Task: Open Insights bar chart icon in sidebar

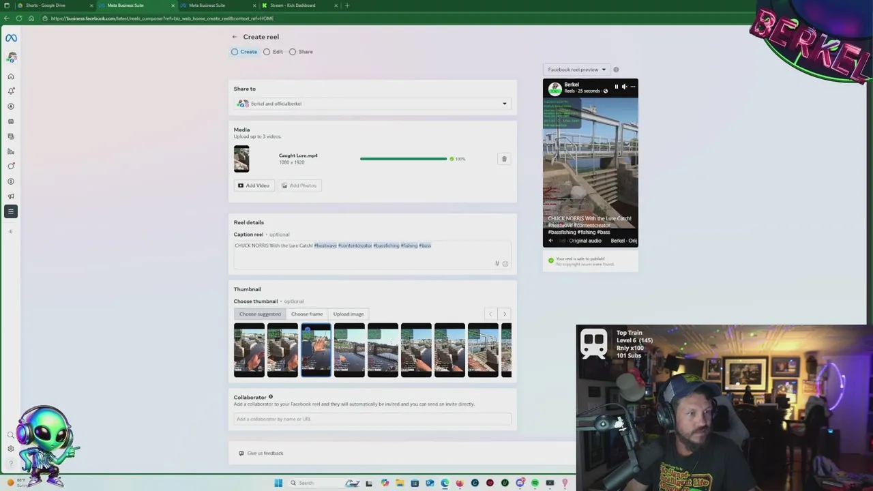Action: [x=11, y=151]
